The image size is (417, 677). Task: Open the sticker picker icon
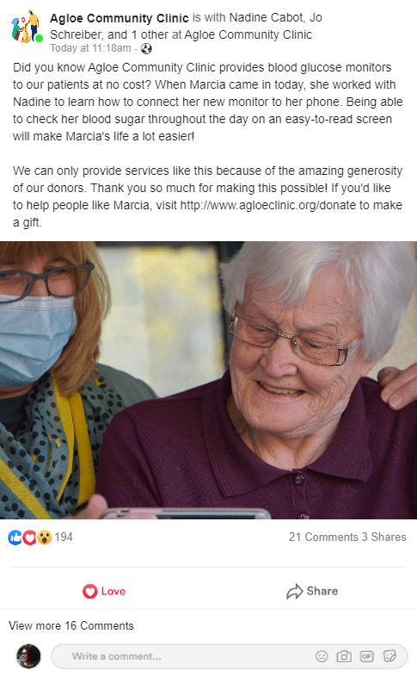coord(389,656)
